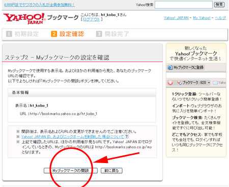
Task: Open the ログアウト link
Action: (91, 19)
